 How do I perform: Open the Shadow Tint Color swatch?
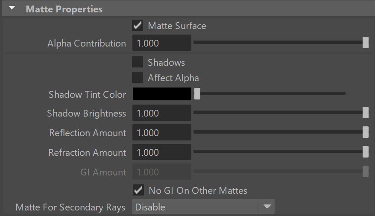[162, 94]
